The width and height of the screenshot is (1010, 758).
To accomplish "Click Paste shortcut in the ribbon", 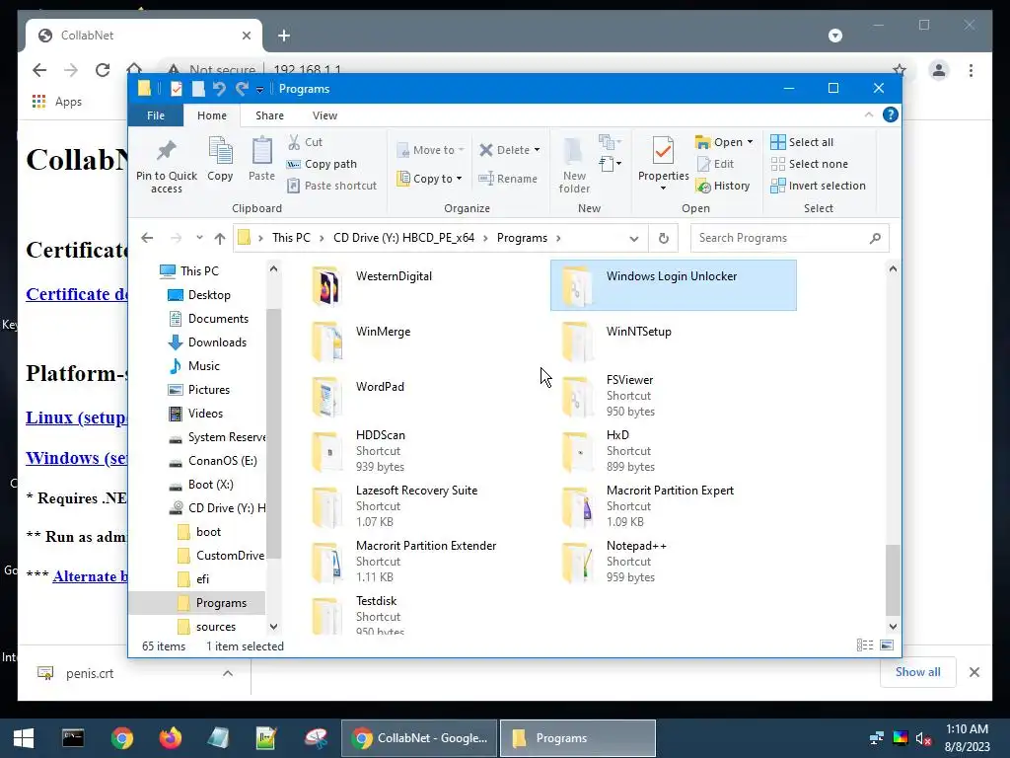I will pos(331,186).
